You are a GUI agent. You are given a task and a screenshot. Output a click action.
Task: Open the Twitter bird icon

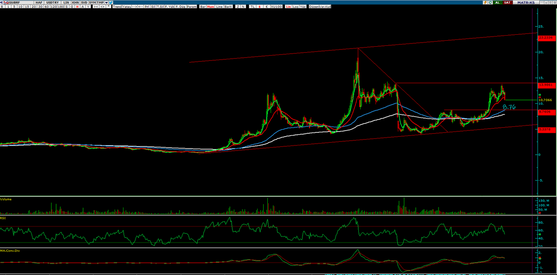click(110, 3)
